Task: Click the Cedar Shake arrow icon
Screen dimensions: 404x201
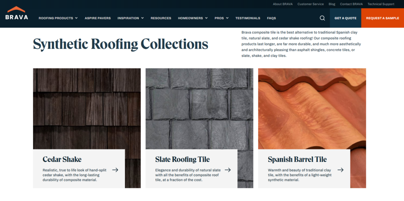Action: point(115,170)
